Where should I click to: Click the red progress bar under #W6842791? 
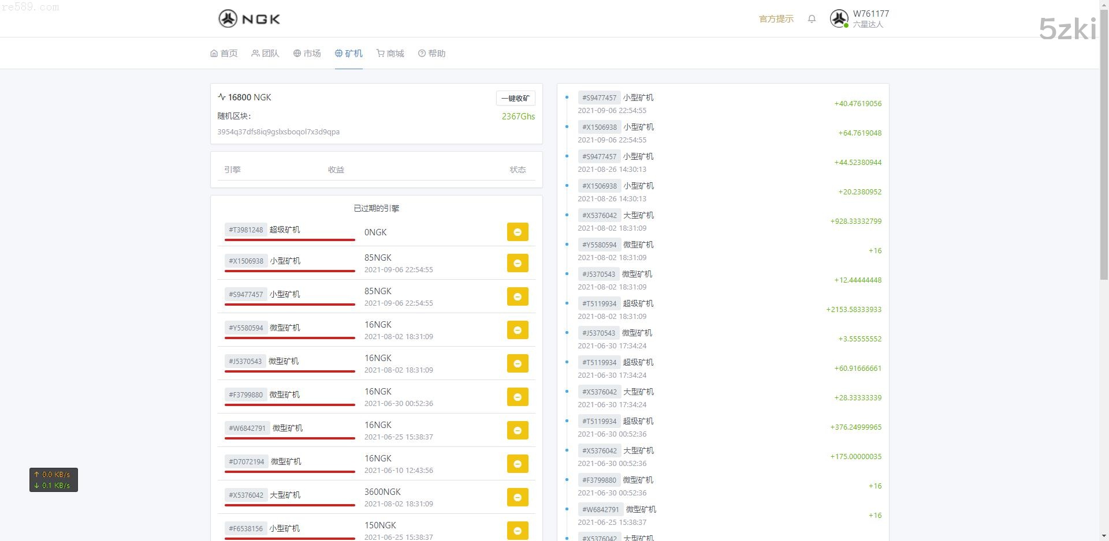coord(289,438)
